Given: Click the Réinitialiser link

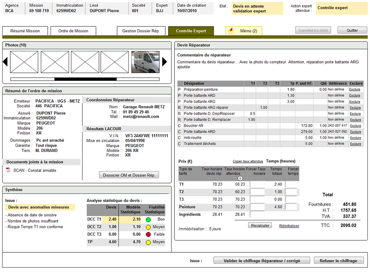Looking at the screenshot, I should click(x=289, y=226).
